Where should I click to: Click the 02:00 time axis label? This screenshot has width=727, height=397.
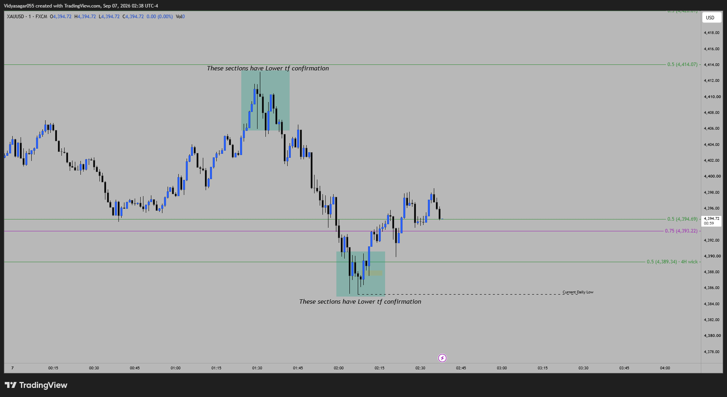tap(339, 368)
